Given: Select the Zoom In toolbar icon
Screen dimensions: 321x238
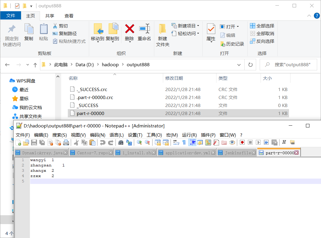Looking at the screenshot, I should 139,142.
